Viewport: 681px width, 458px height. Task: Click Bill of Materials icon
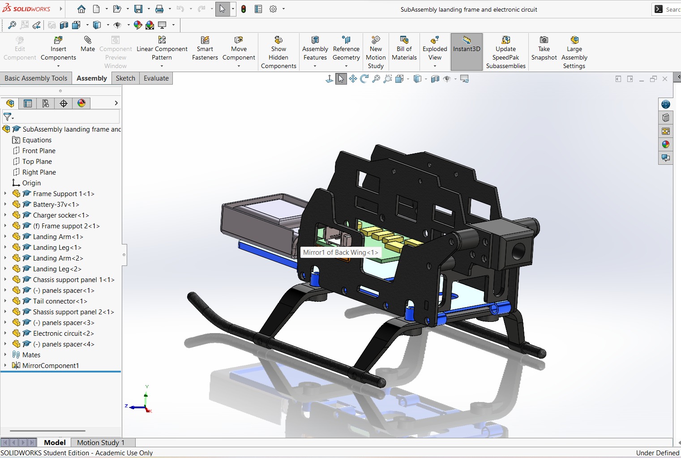tap(404, 40)
